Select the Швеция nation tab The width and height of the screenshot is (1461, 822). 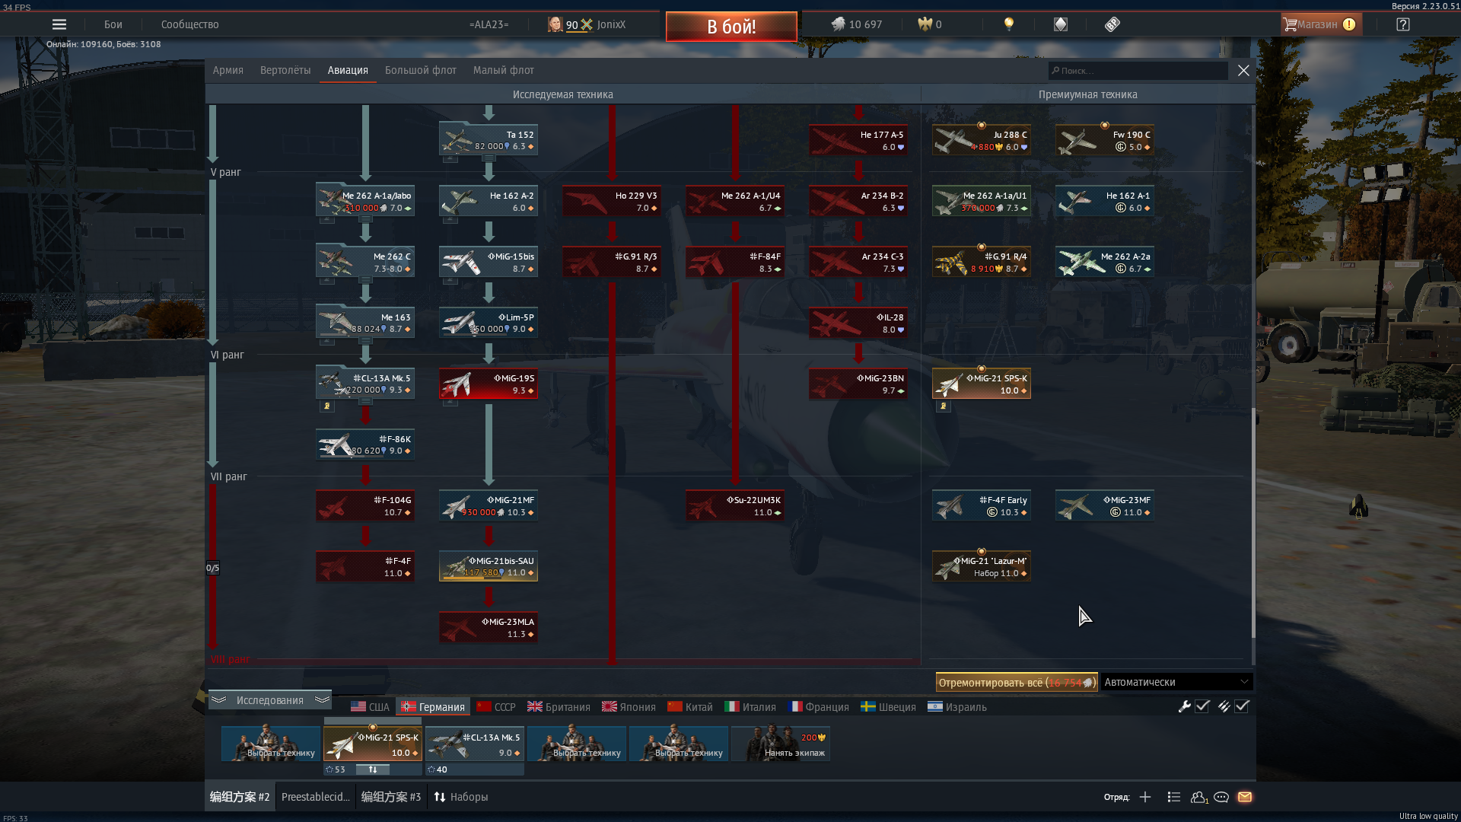tap(888, 707)
